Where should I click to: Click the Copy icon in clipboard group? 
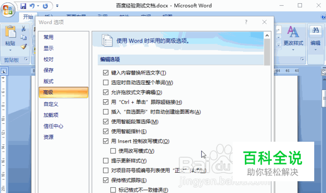pos(24,37)
